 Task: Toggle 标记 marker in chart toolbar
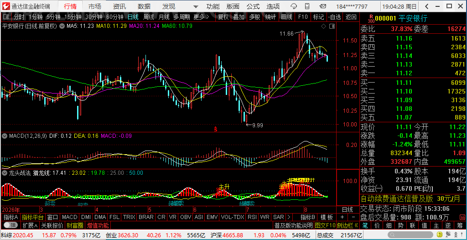[318, 17]
